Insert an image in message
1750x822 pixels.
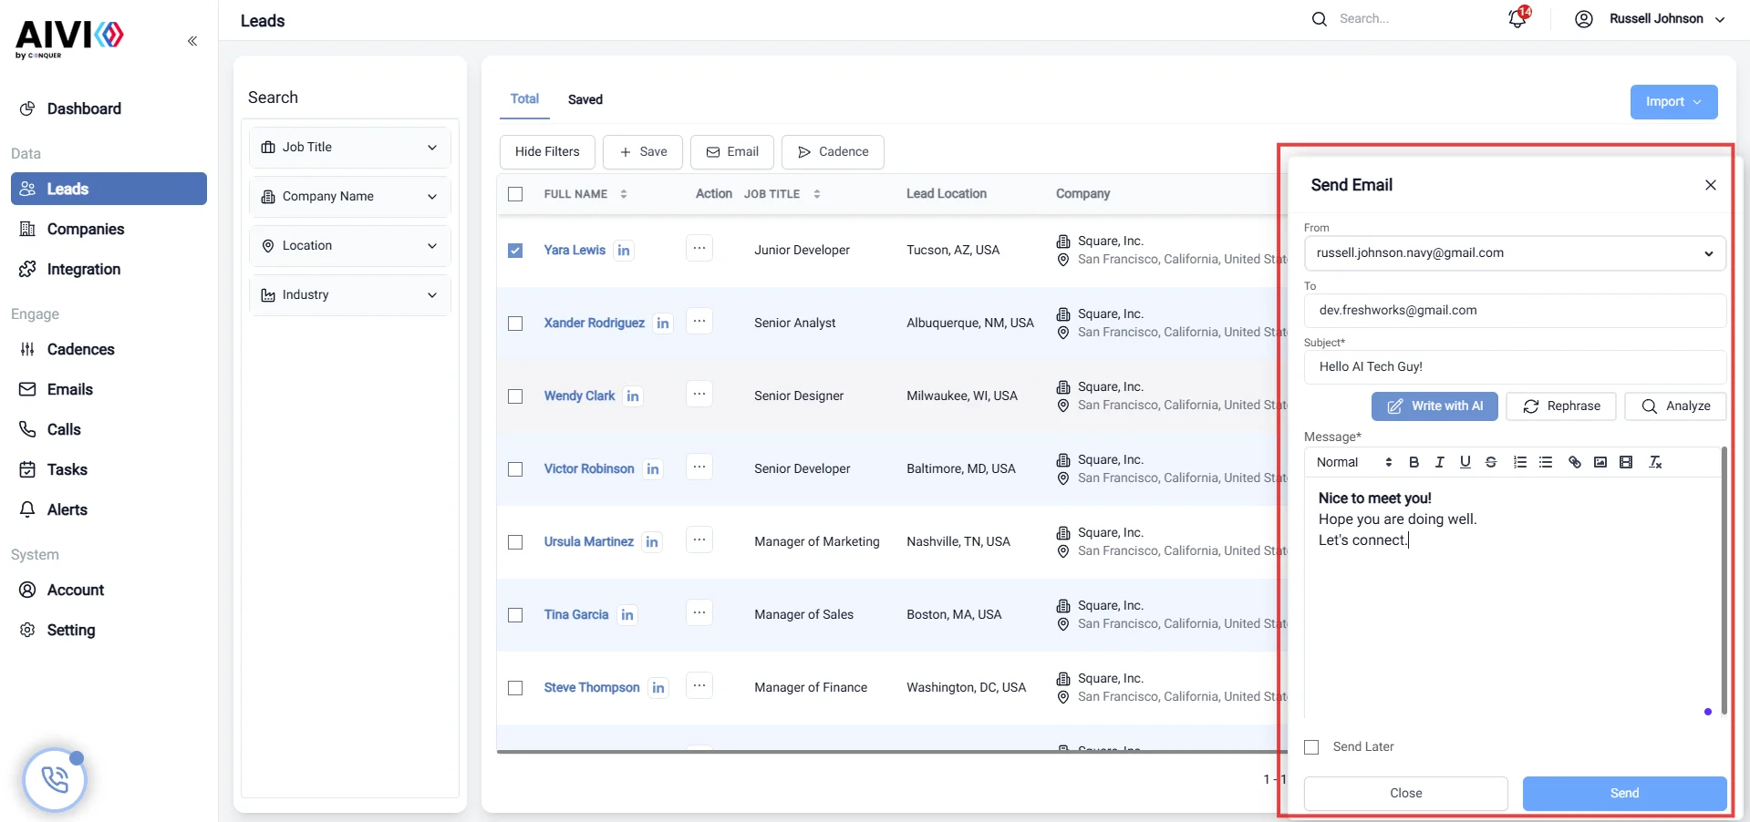[1600, 462]
